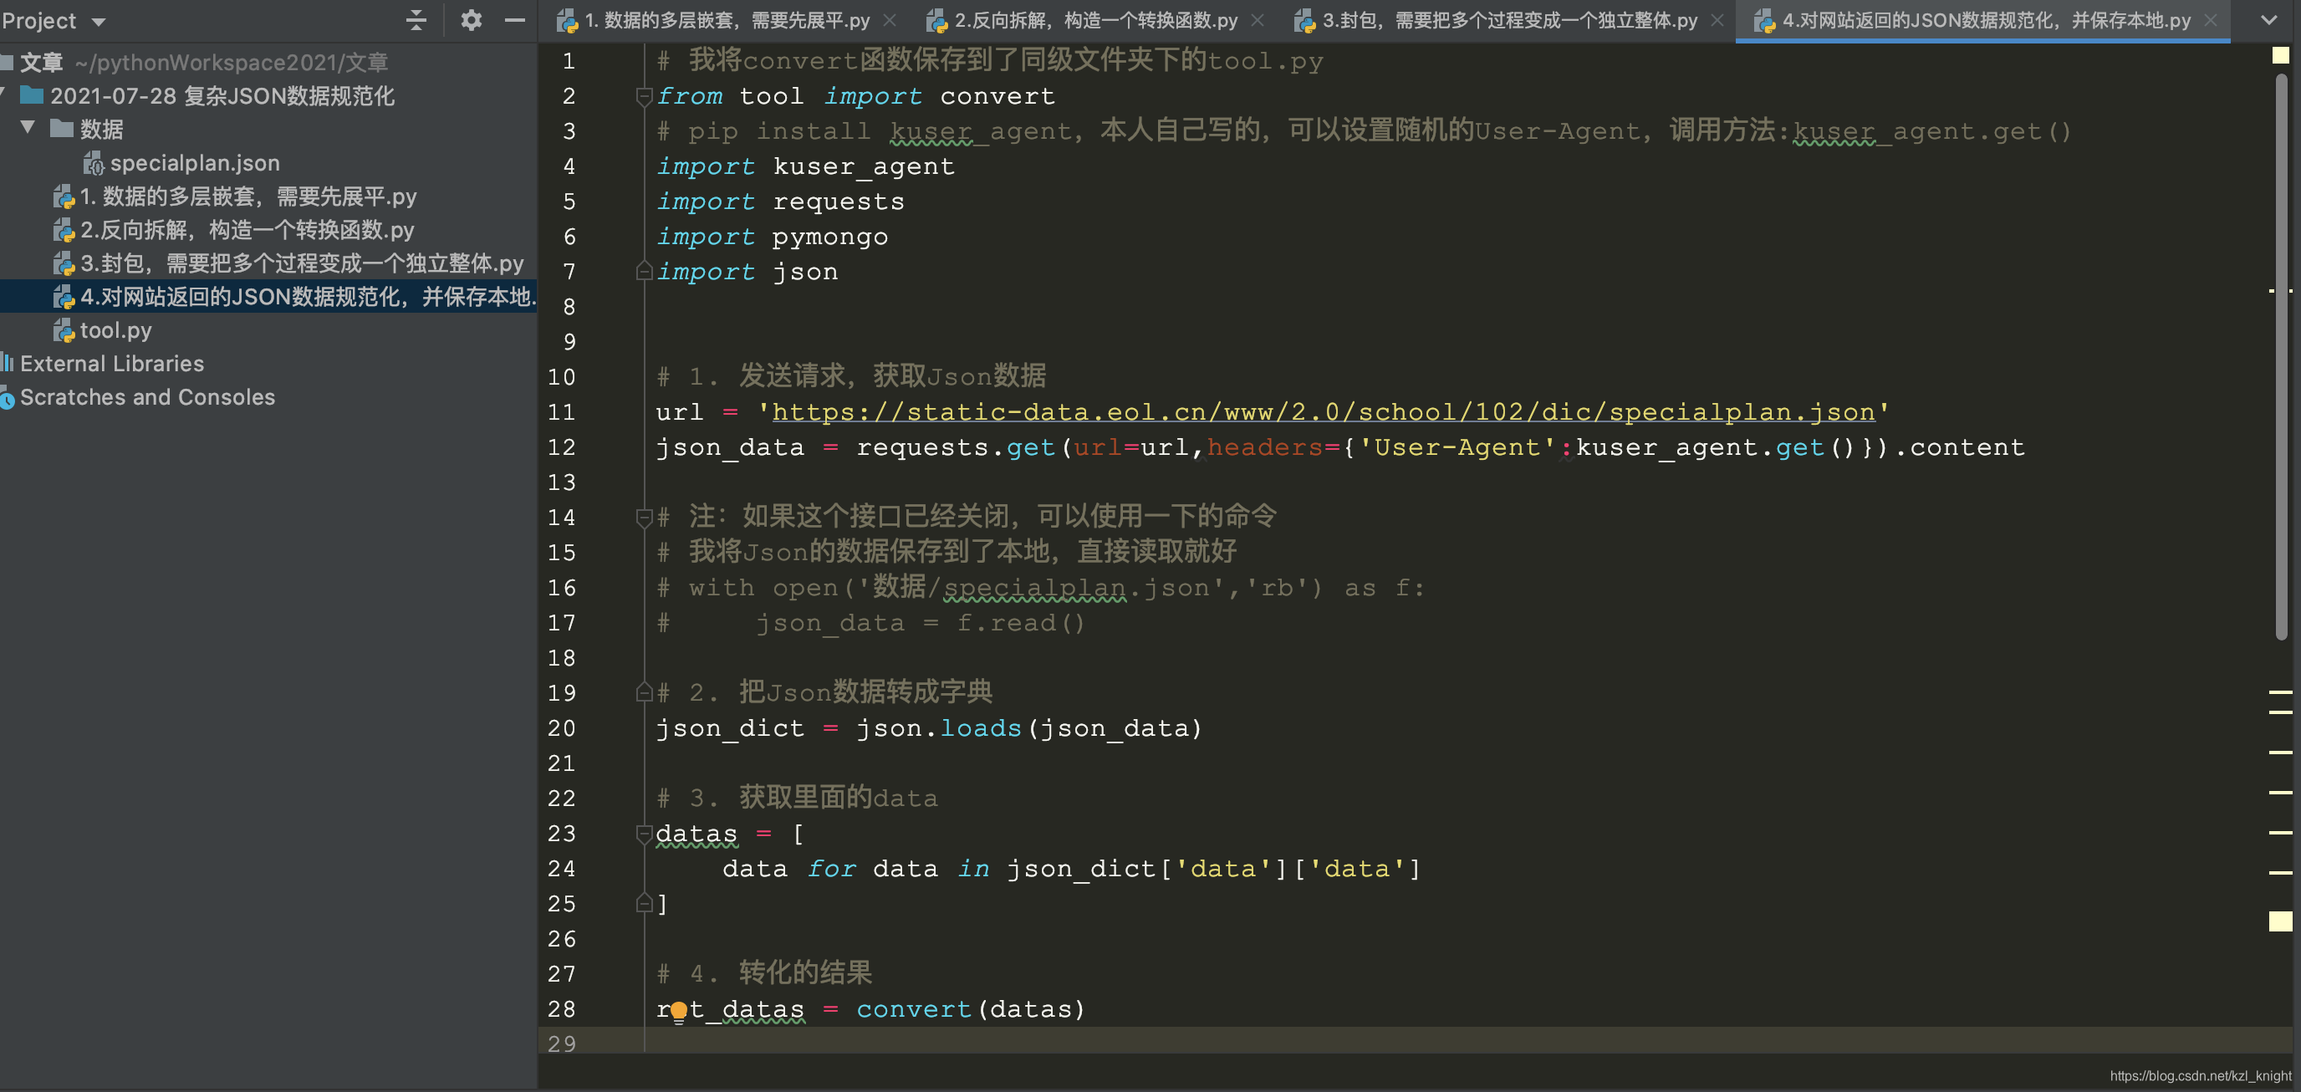Select tool.py in the project tree
Screen dimensions: 2301x1092
click(115, 329)
